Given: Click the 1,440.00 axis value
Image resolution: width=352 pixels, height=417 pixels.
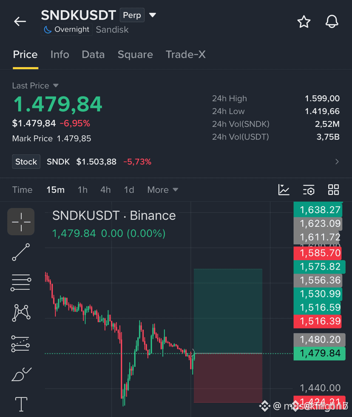Looking at the screenshot, I should (320, 388).
